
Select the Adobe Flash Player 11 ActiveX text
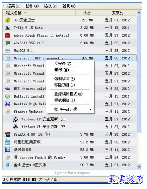[x=42, y=35]
